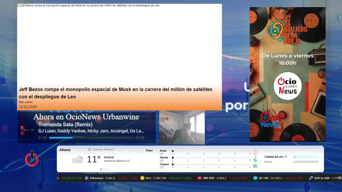Open the Ethereum ticker entry

click(x=111, y=178)
